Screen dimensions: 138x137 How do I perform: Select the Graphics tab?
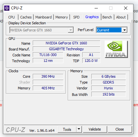click(x=92, y=17)
